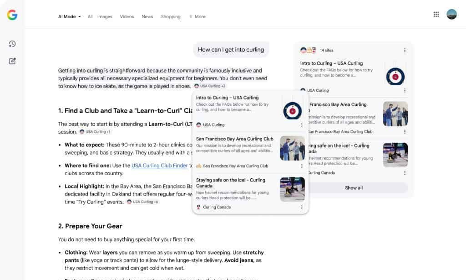Open the profile account avatar
The image size is (466, 280).
coord(451,14)
